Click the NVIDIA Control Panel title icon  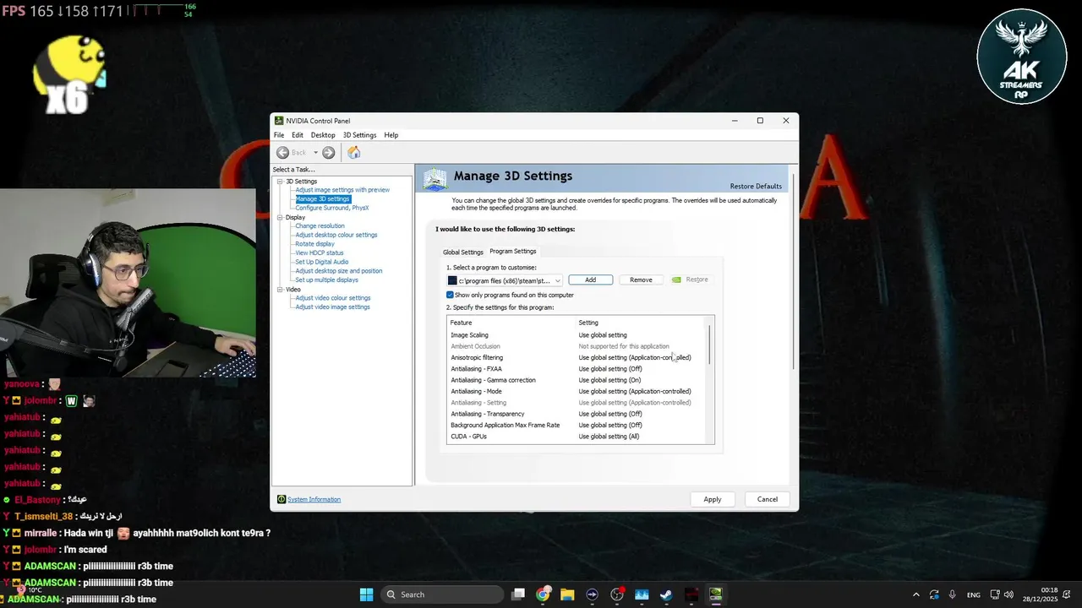tap(279, 121)
